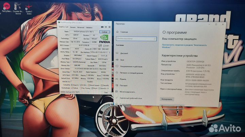Click the Remote desktop icon in sidebar
The image size is (245, 137).
tap(117, 98)
